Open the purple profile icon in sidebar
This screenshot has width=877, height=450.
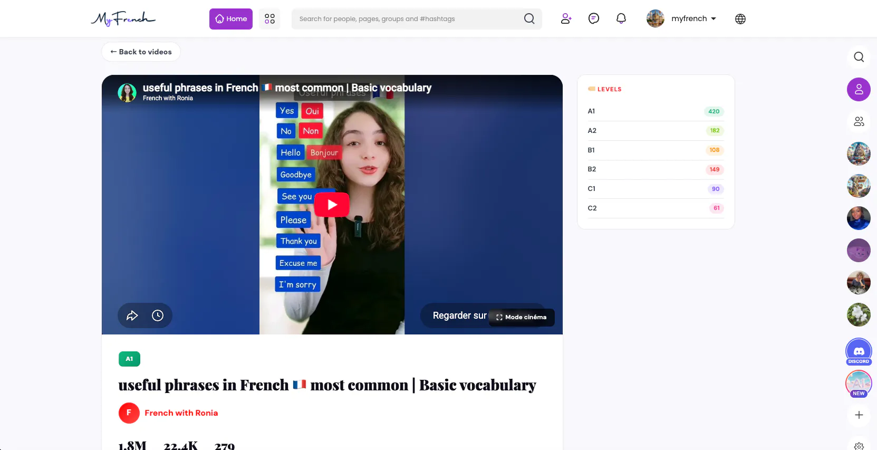point(859,89)
